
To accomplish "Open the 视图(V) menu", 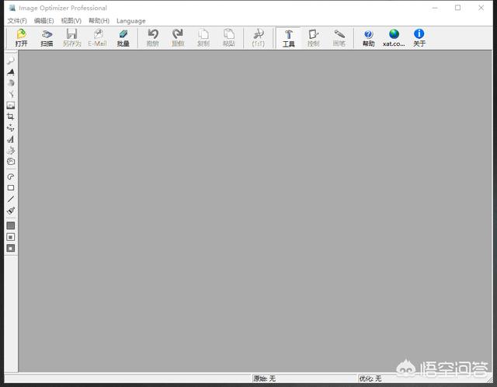I will [71, 21].
